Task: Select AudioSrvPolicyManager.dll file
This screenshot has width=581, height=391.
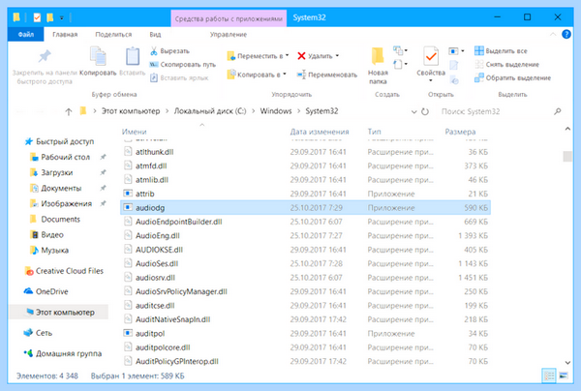Action: [306, 291]
